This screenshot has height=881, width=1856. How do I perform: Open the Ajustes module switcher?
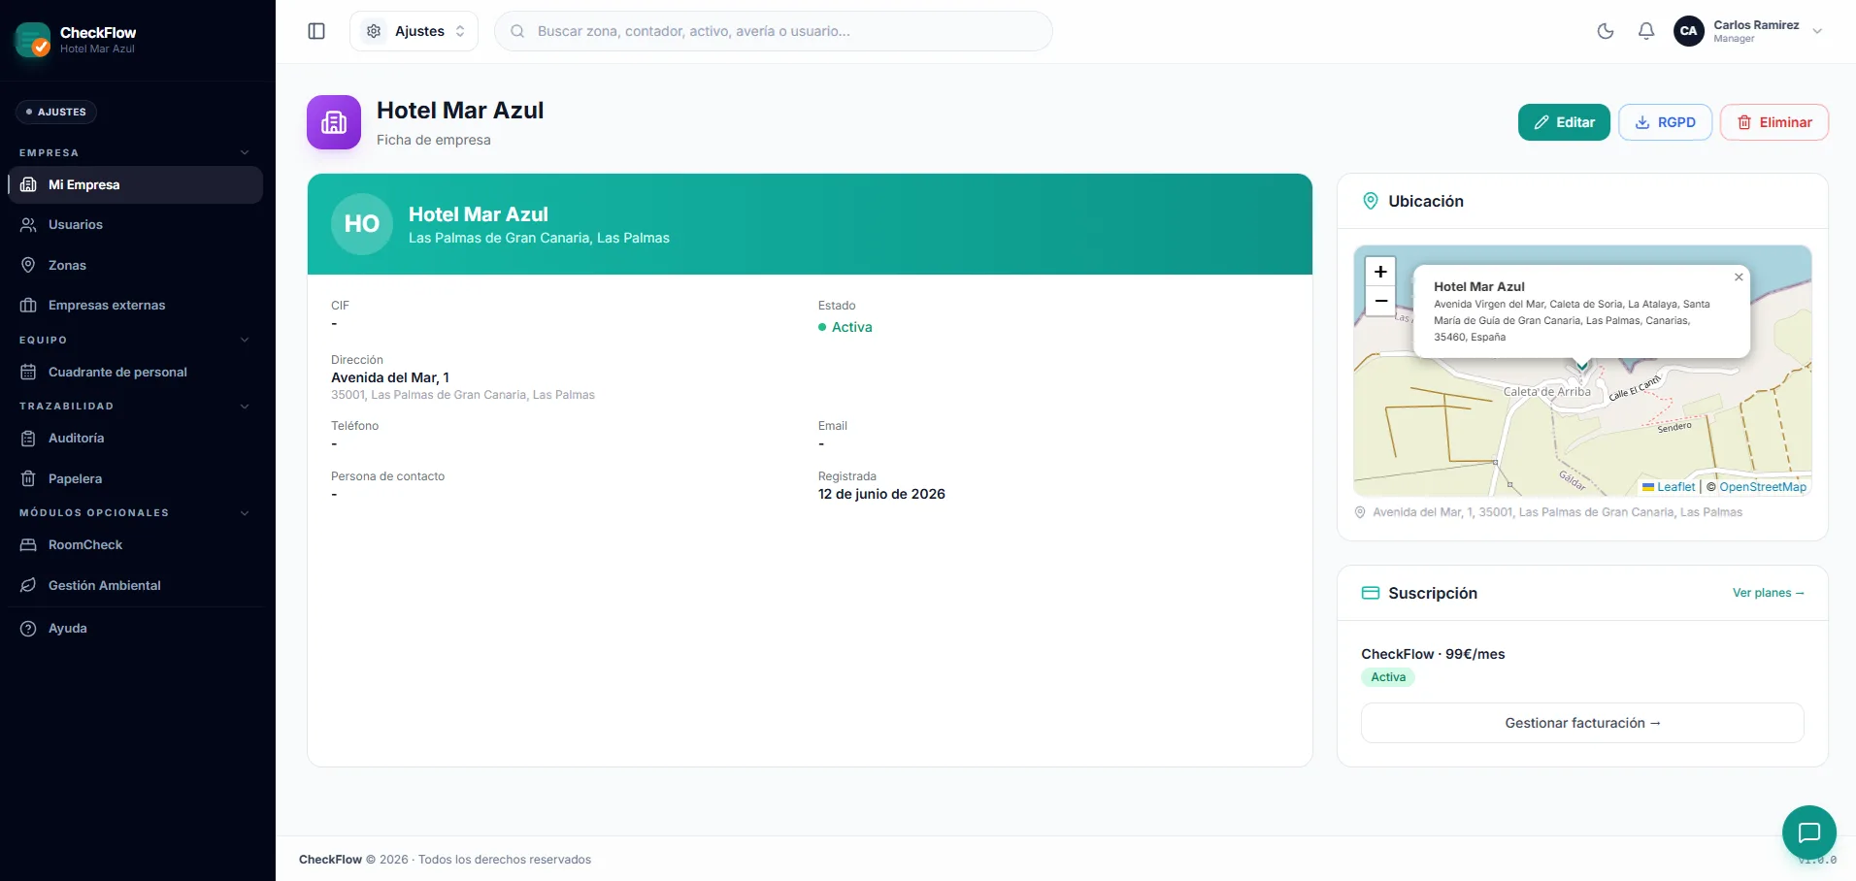click(414, 31)
